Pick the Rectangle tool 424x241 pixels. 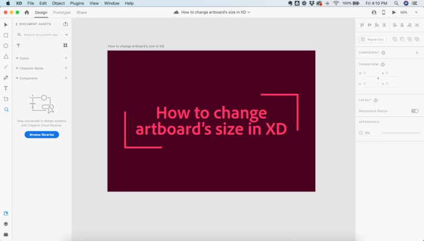click(6, 35)
